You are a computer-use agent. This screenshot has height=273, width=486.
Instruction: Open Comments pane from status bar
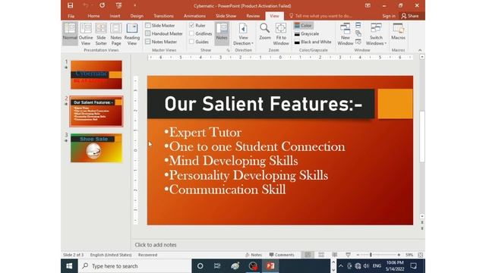pyautogui.click(x=282, y=255)
